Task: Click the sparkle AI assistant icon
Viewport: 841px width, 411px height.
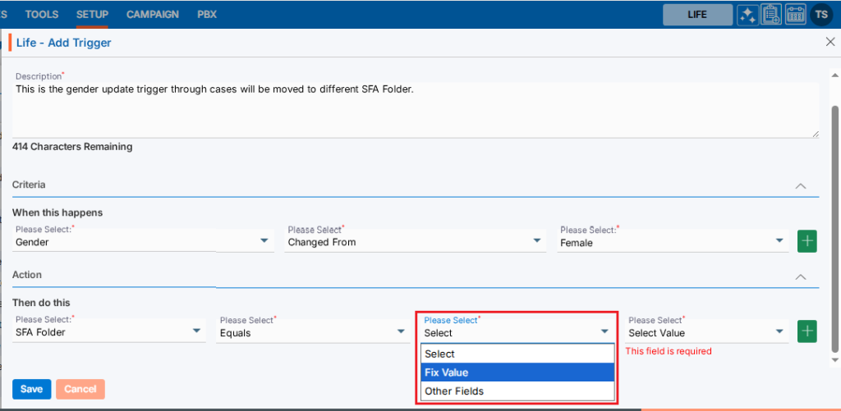Action: 747,15
